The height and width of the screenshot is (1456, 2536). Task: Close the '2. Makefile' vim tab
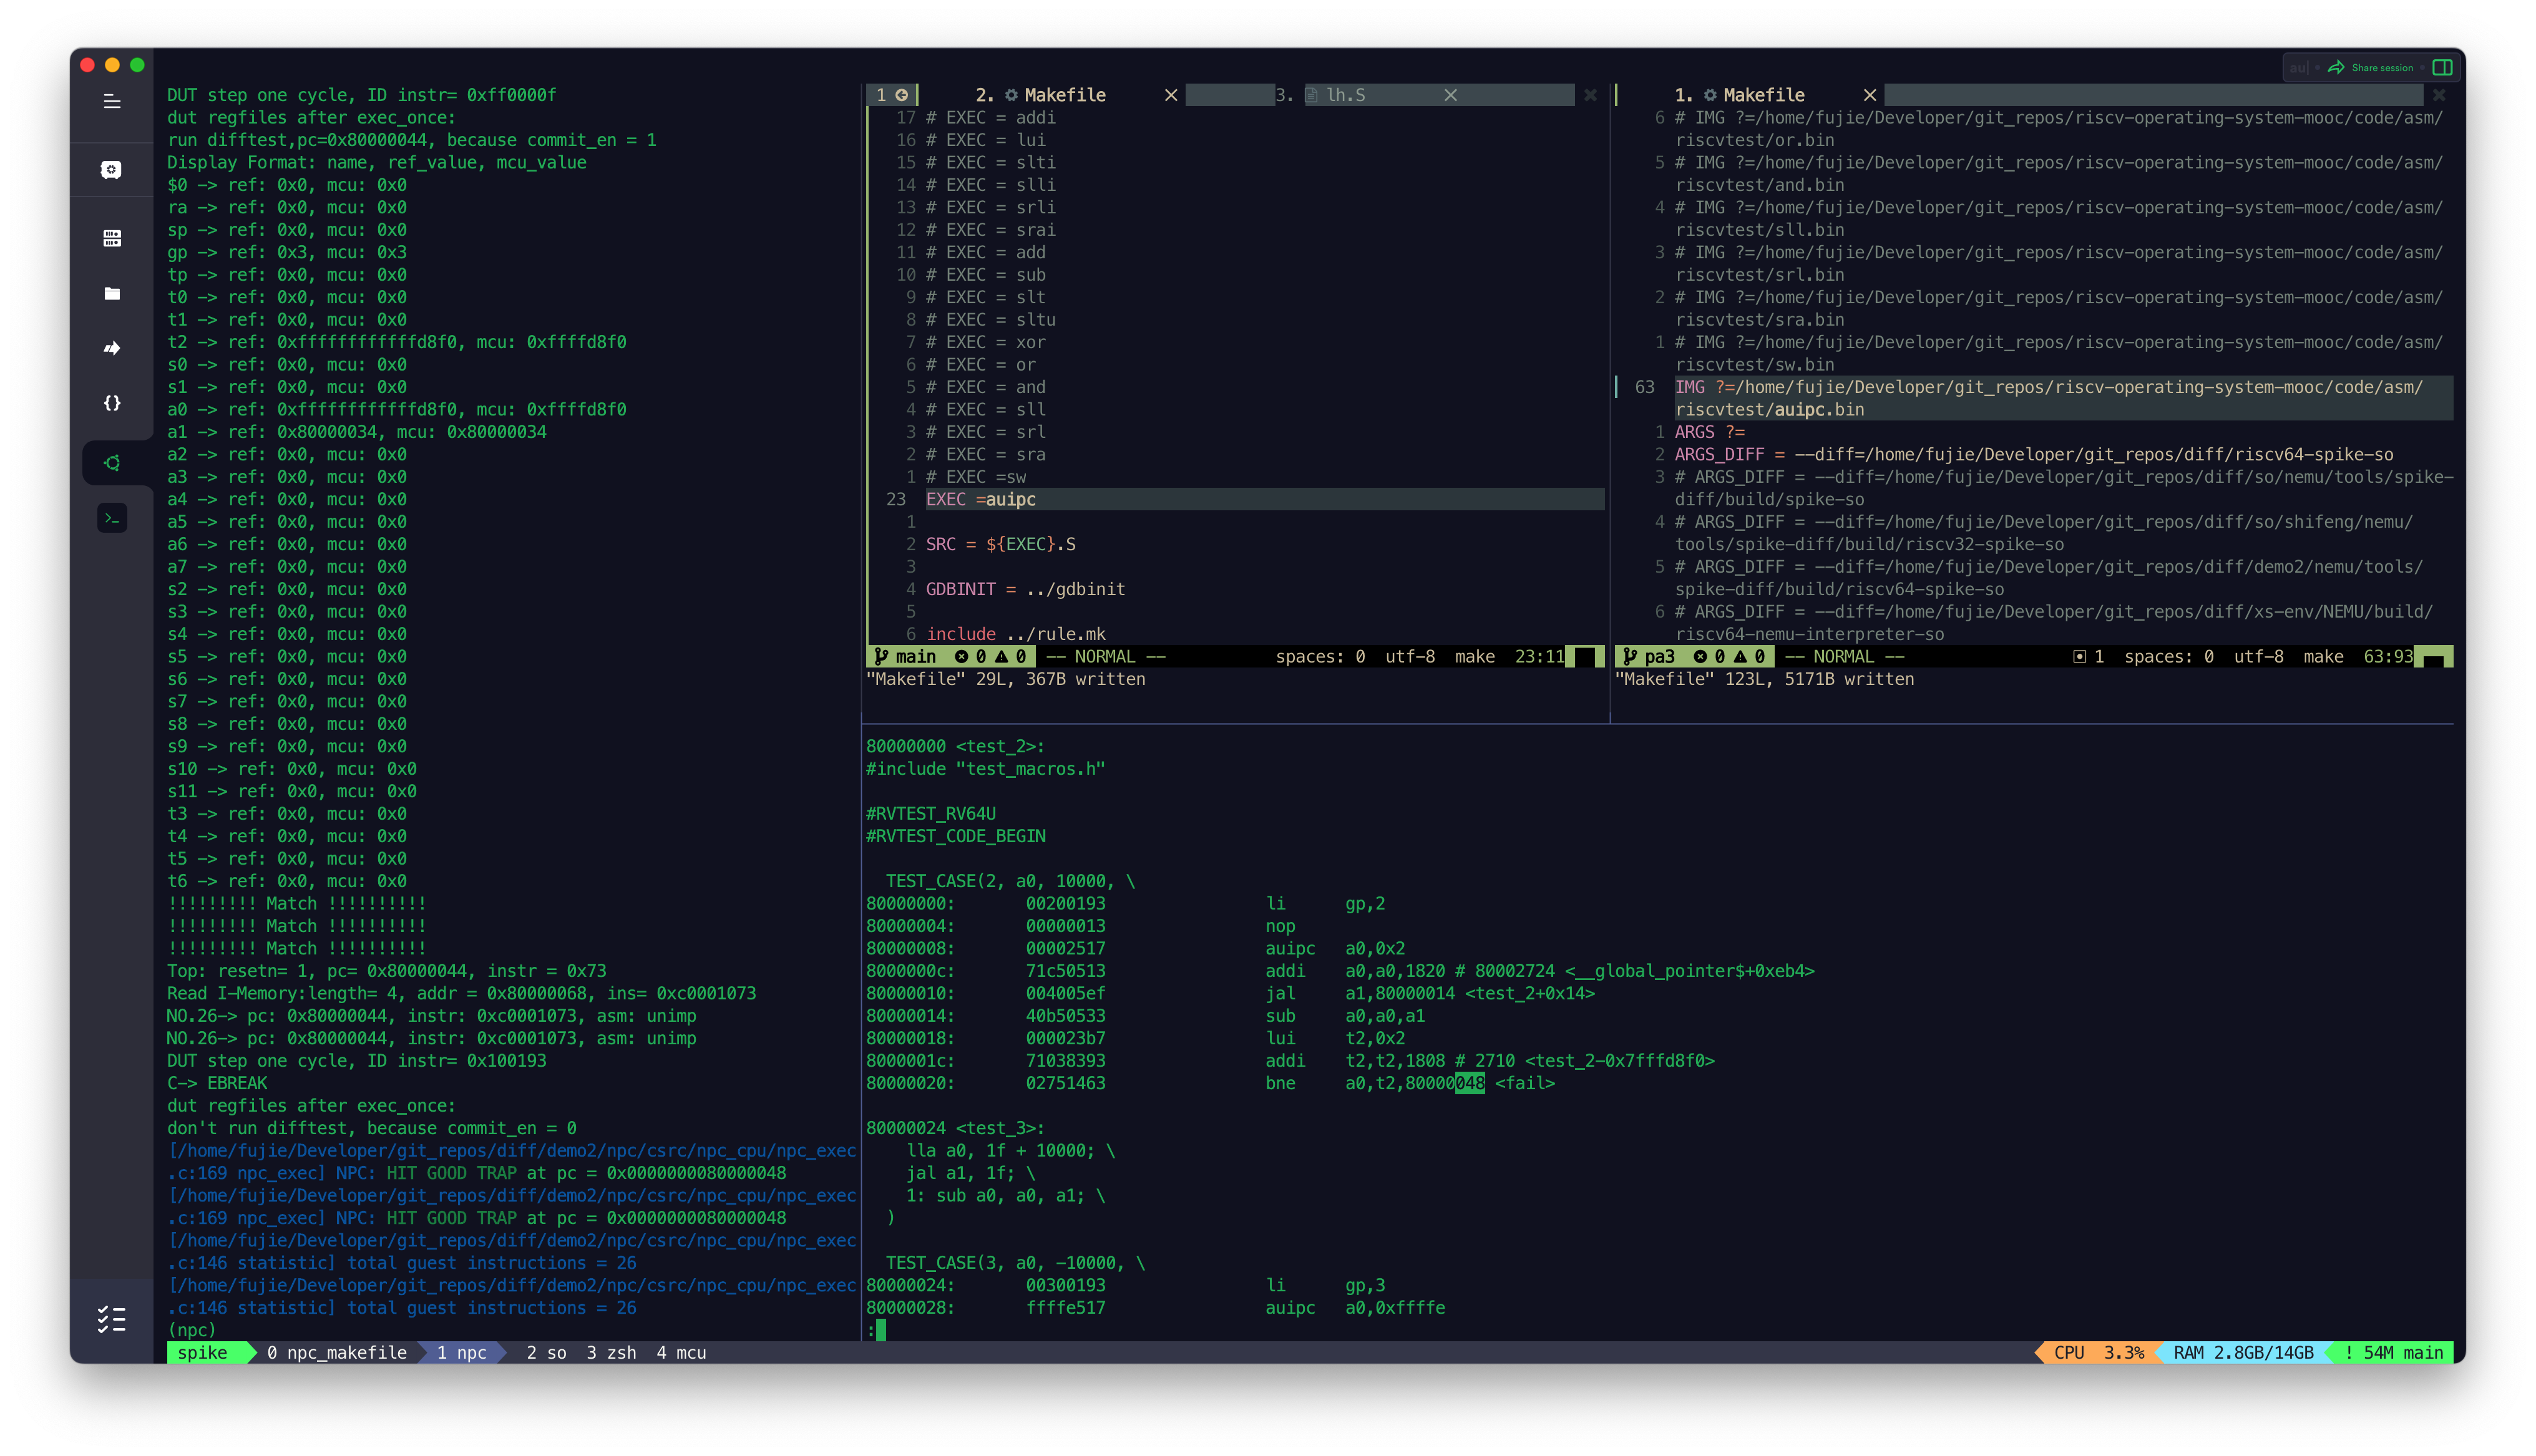click(x=1171, y=95)
